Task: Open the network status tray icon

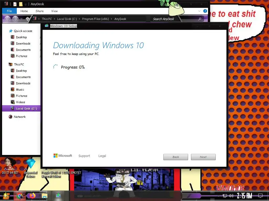Action: coord(225,196)
